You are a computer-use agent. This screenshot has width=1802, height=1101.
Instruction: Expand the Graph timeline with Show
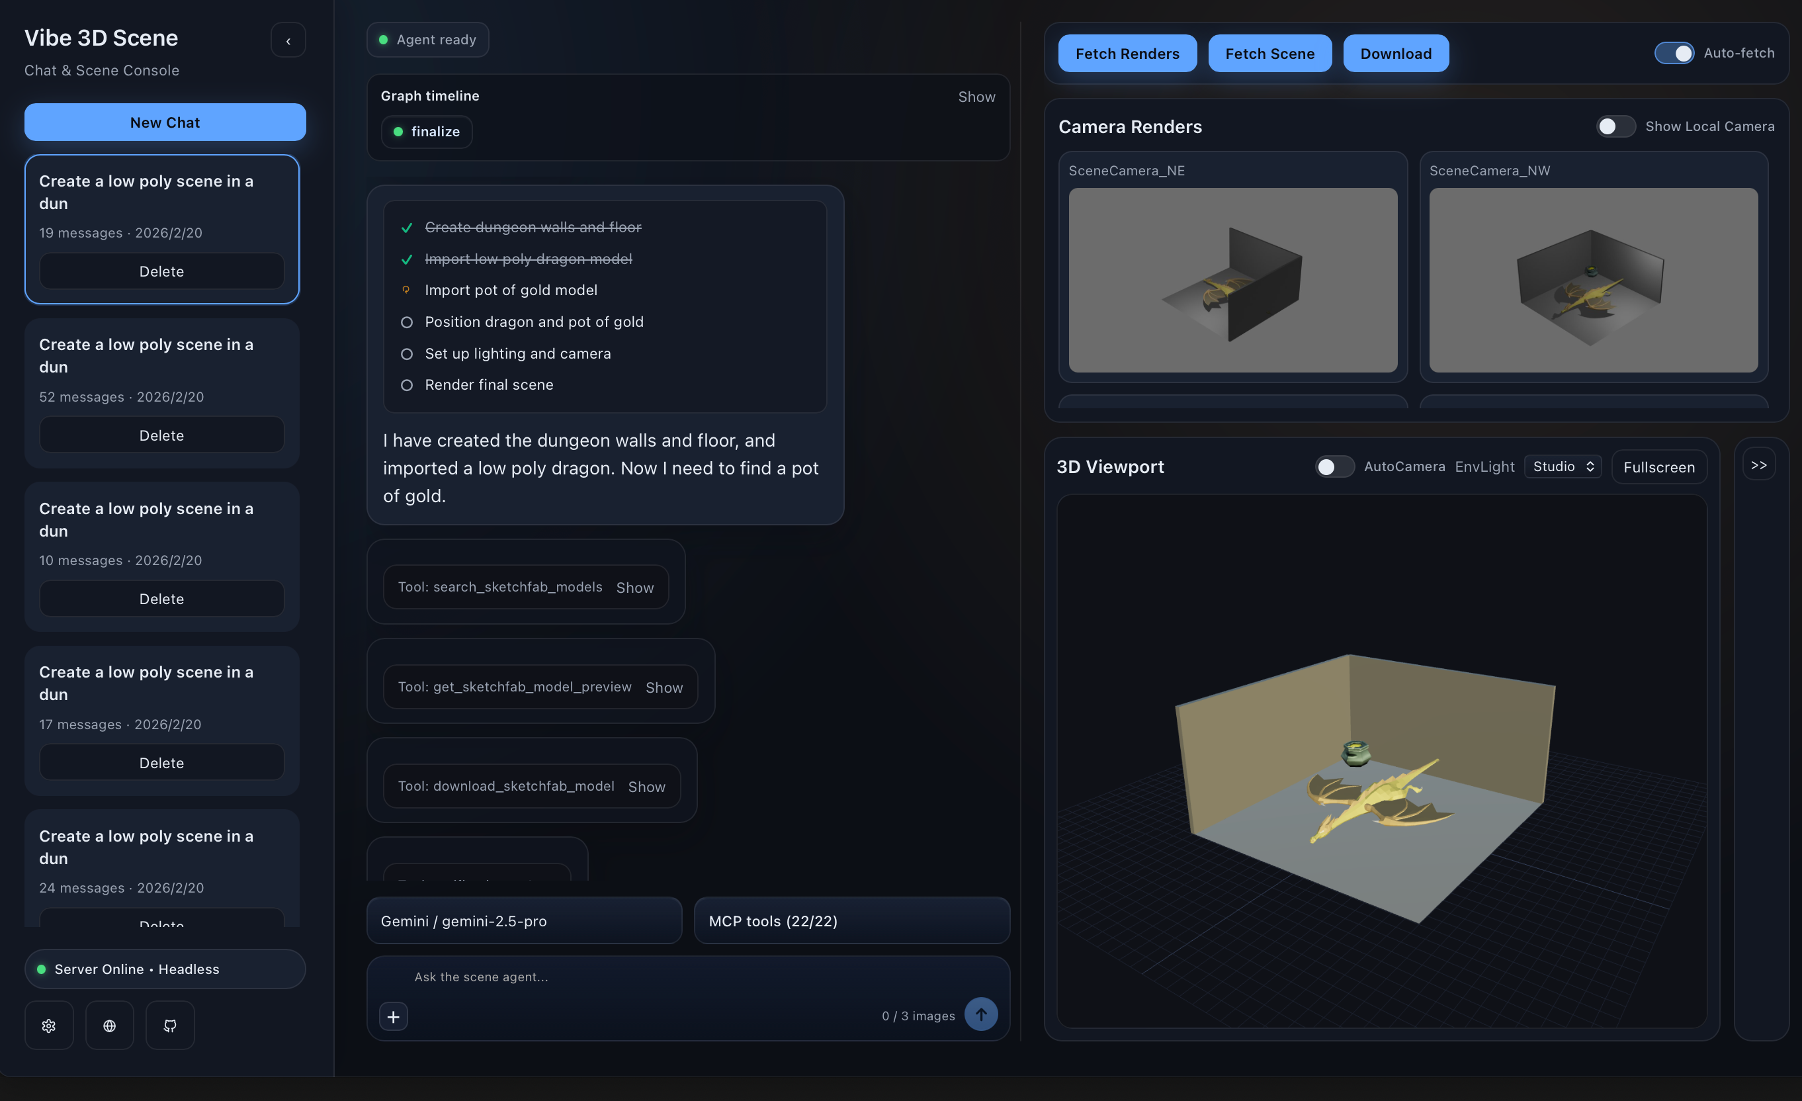976,97
